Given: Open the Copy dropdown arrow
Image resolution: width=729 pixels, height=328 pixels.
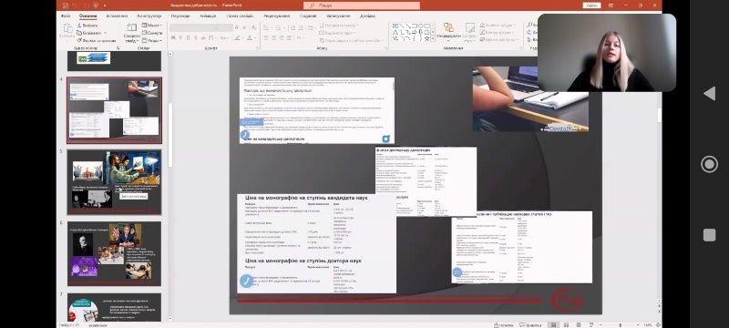Looking at the screenshot, I should [x=105, y=33].
